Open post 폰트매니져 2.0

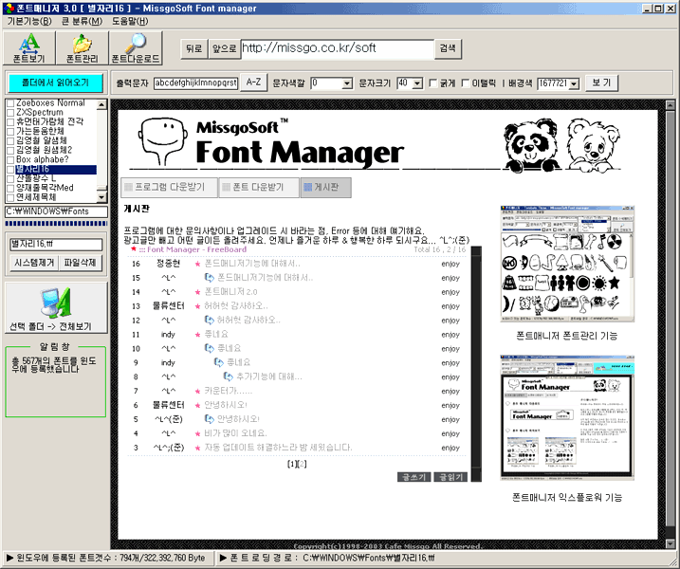[x=230, y=292]
